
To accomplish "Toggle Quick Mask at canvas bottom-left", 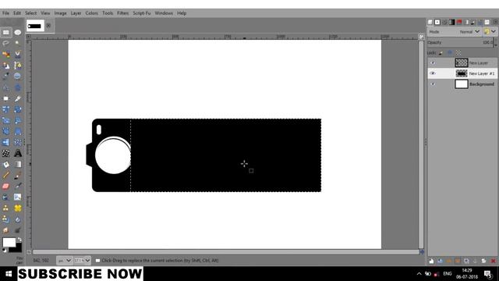I will coord(29,251).
